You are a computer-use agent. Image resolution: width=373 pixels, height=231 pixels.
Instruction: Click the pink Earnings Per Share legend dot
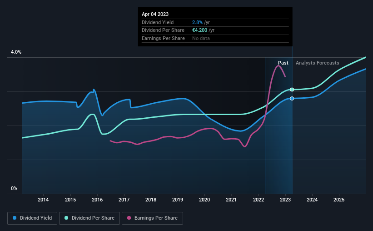pyautogui.click(x=129, y=218)
